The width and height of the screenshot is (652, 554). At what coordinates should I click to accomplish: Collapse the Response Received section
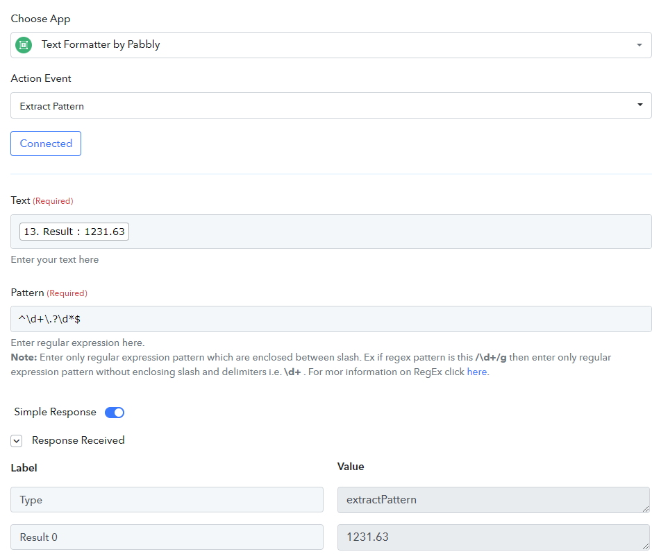pyautogui.click(x=17, y=441)
